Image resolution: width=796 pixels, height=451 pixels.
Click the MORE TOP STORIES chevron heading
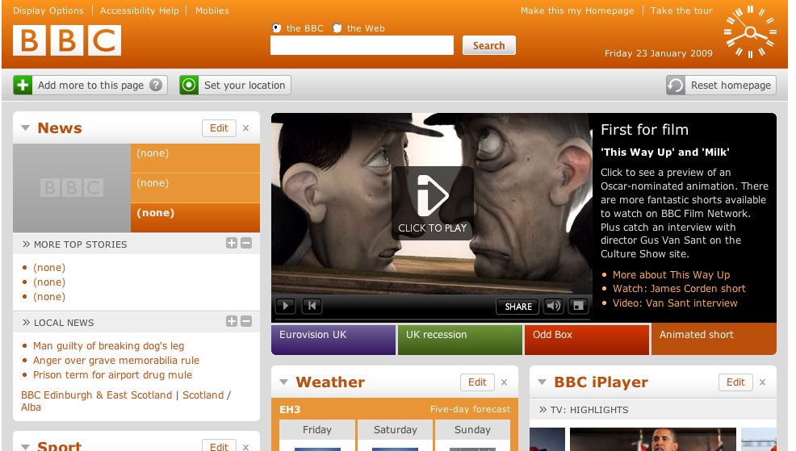point(74,244)
